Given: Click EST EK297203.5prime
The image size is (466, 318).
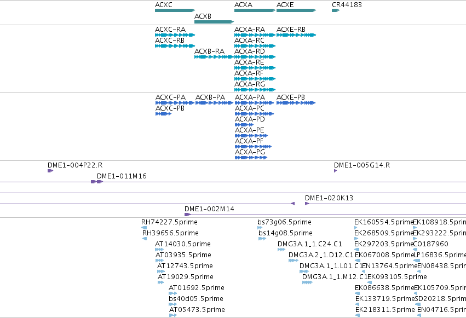Looking at the screenshot, I should pos(357,250).
